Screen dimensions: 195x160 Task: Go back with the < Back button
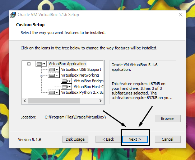[108, 139]
